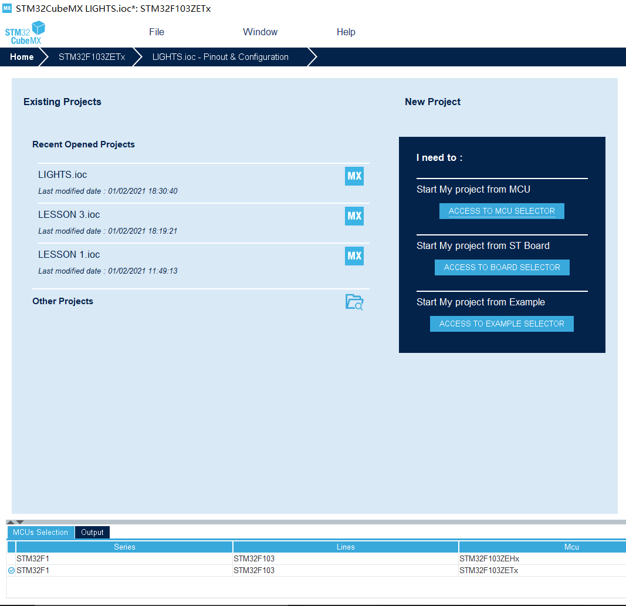Open LIGHTS.ioc using its MX icon
Viewport: 626px width, 606px height.
[354, 176]
